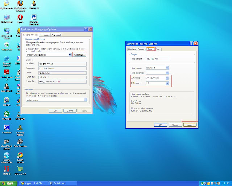This screenshot has width=232, height=186.
Task: Switch to the Date tab
Action: point(158,49)
